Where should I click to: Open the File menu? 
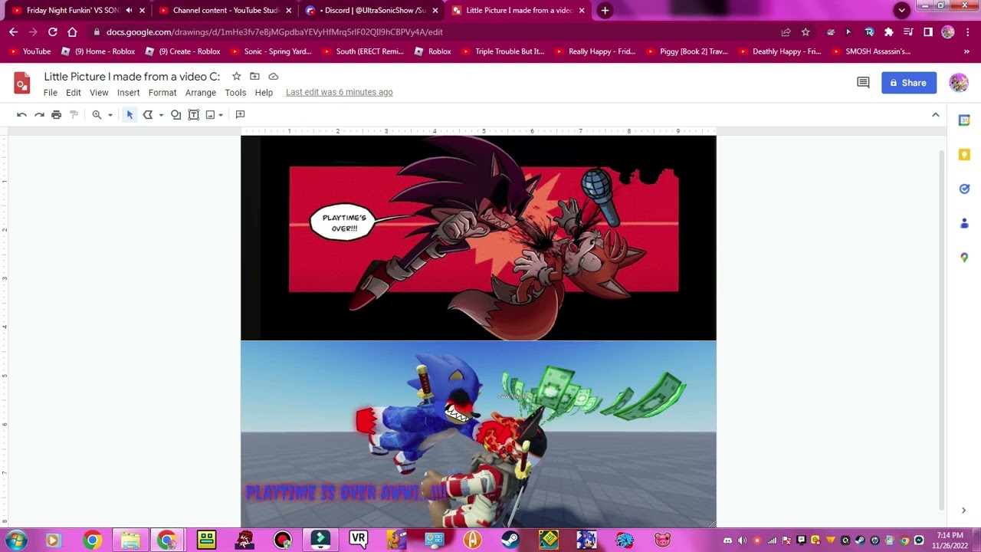[50, 93]
